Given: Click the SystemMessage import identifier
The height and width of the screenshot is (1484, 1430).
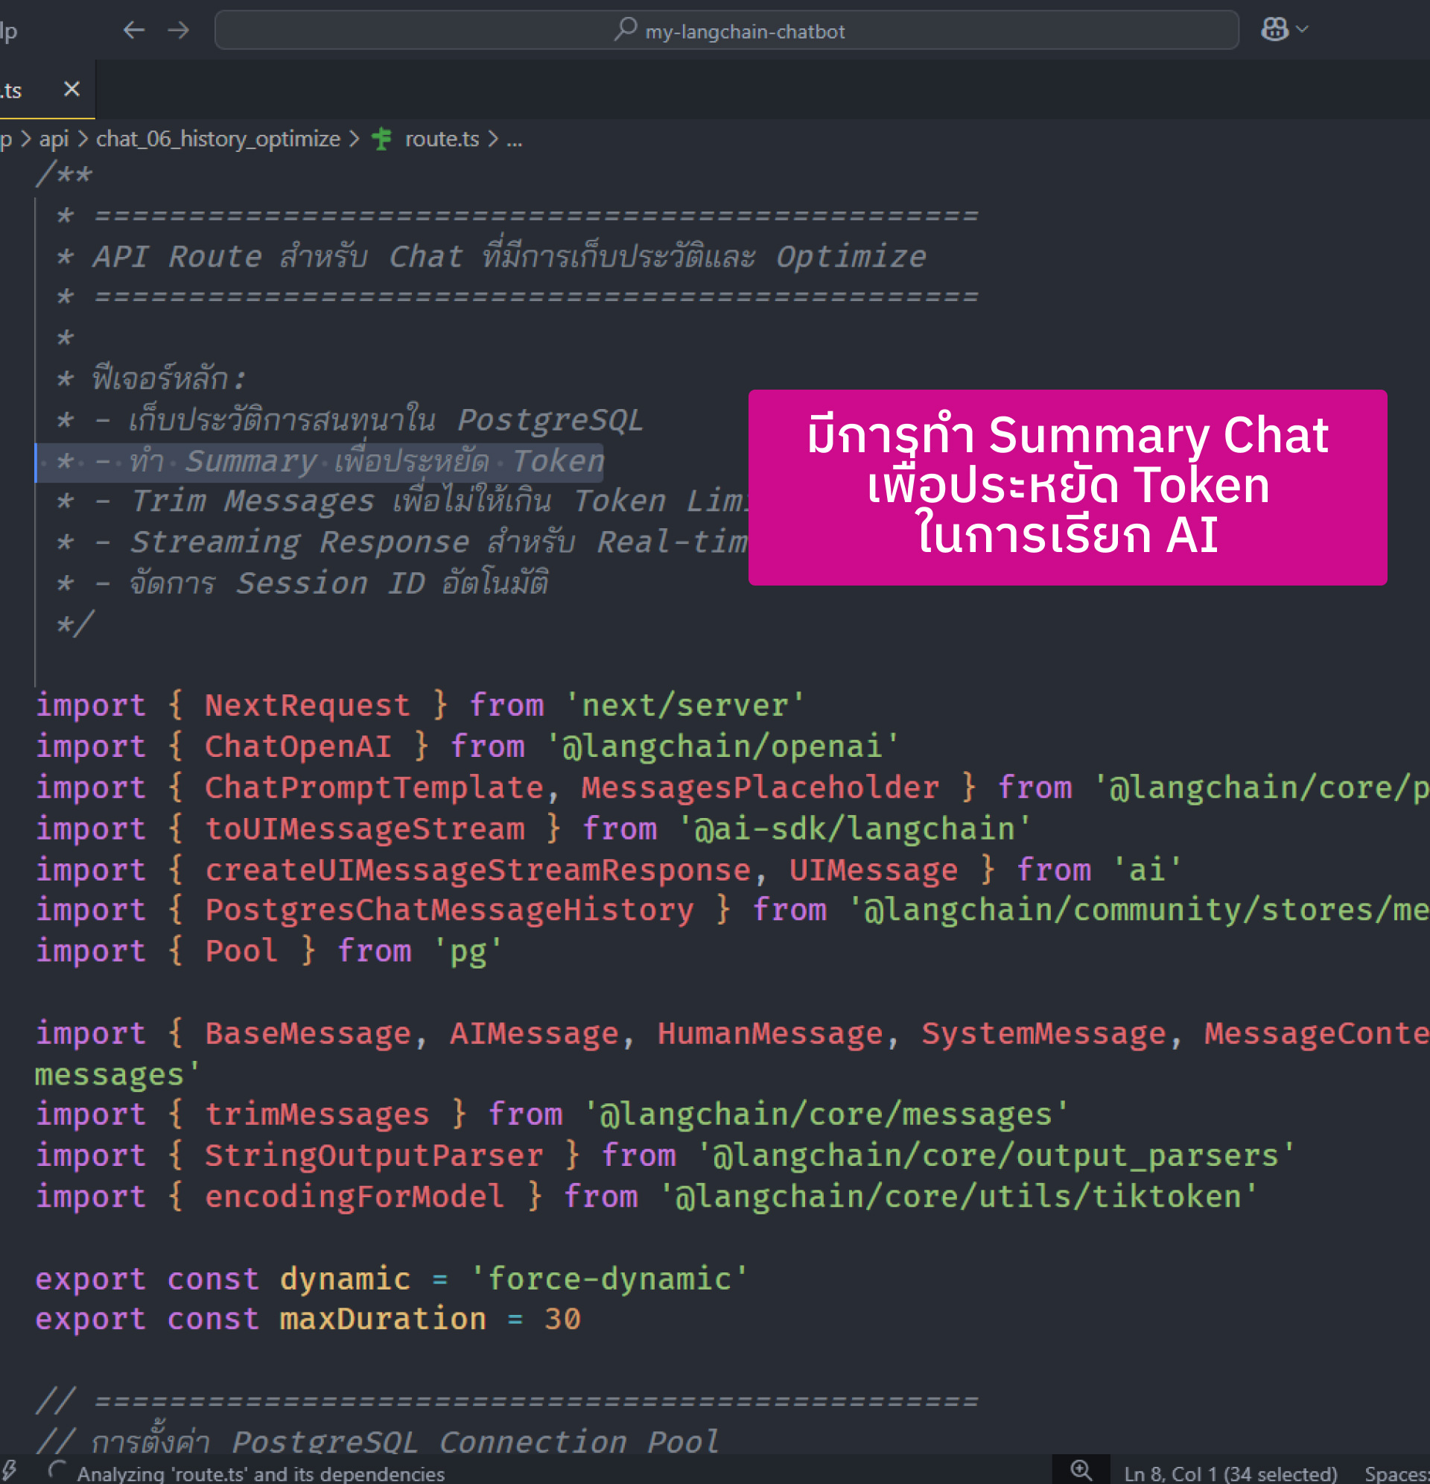Looking at the screenshot, I should point(1043,1033).
